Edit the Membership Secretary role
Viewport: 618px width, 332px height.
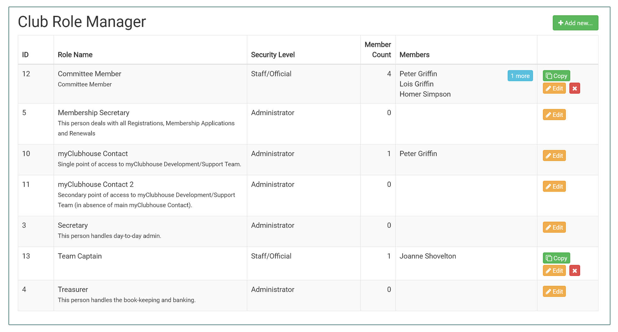554,115
